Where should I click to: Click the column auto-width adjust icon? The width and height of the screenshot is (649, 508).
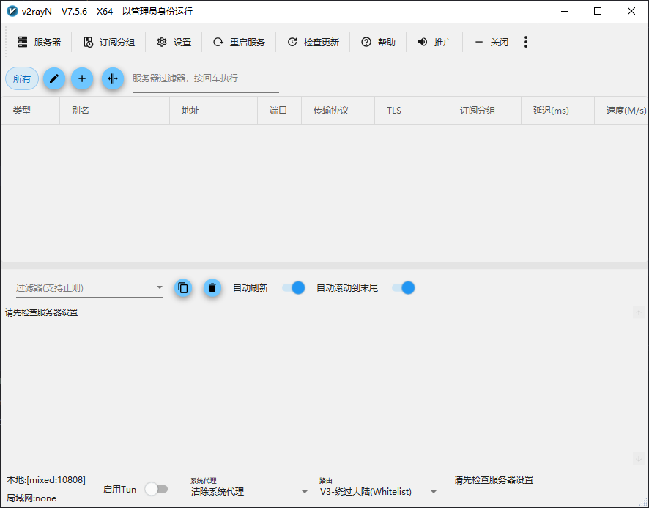click(113, 78)
